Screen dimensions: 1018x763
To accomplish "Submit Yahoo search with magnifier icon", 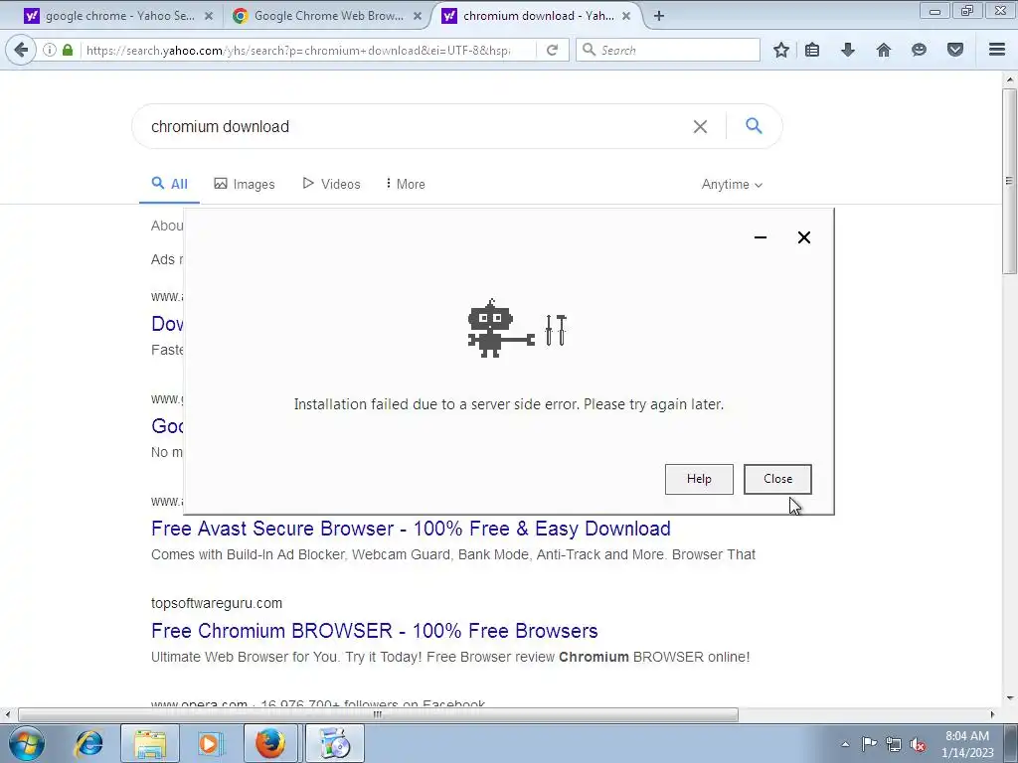I will point(754,126).
